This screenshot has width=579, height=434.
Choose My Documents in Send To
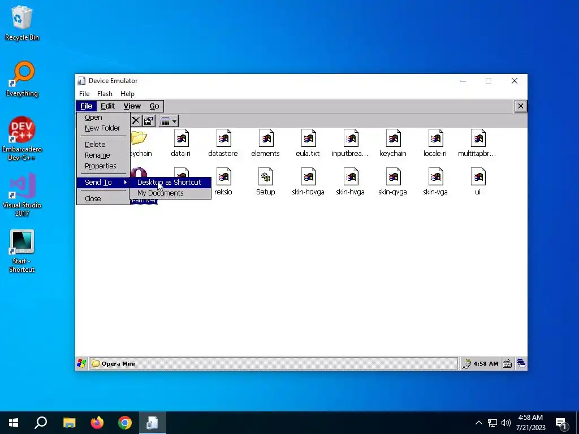tap(170, 193)
